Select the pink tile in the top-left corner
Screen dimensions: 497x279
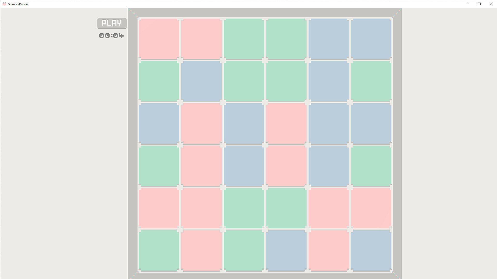[x=159, y=39]
